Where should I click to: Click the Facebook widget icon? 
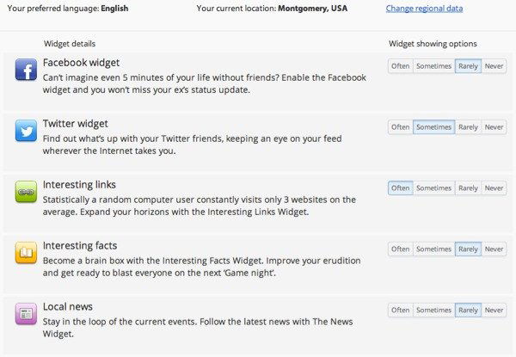(26, 70)
